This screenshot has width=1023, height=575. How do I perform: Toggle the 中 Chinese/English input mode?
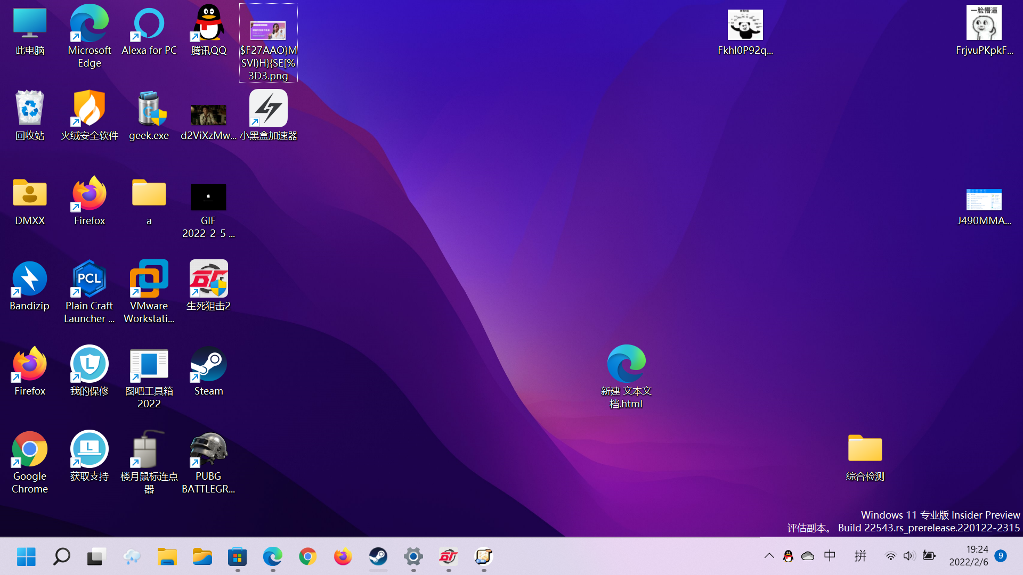pyautogui.click(x=830, y=556)
